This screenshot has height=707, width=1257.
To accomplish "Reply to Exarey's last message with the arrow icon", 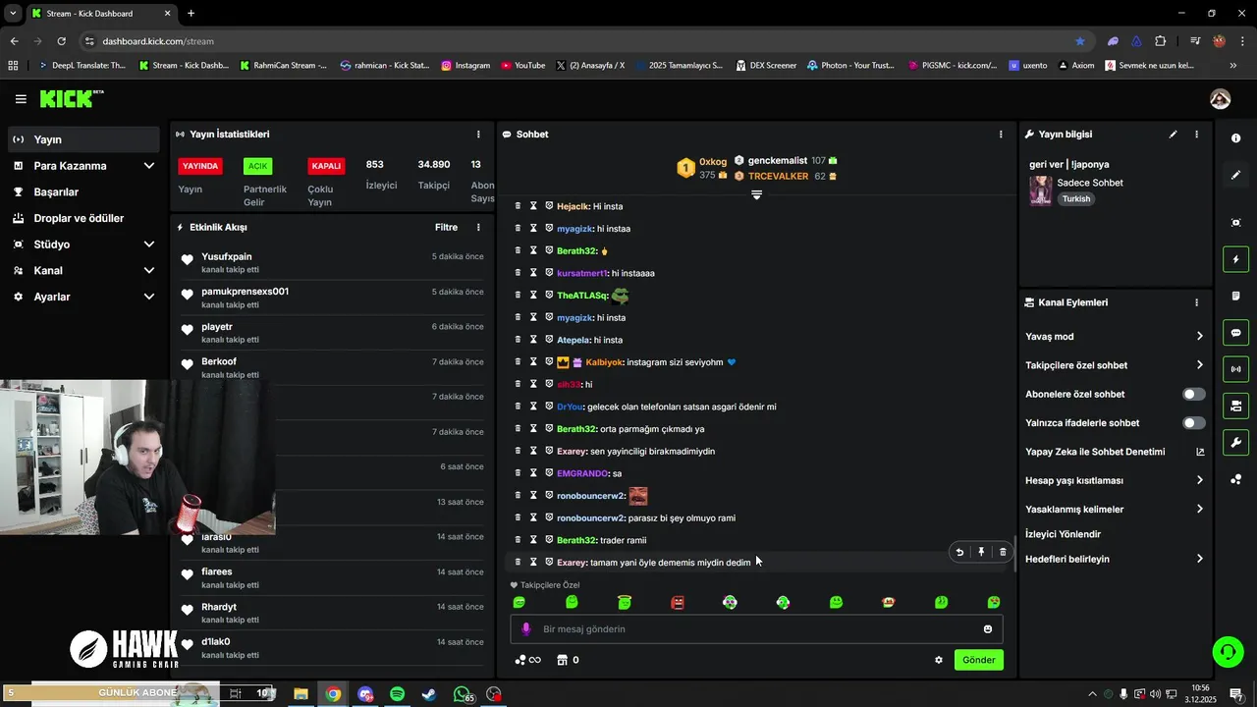I will 959,552.
